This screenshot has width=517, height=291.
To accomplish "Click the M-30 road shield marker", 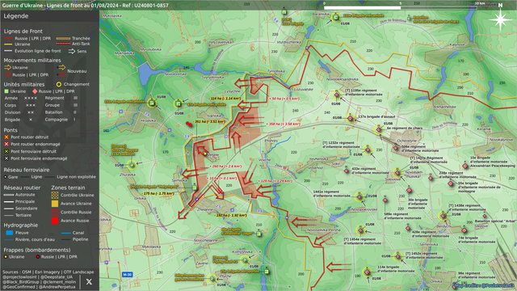I will coord(127,275).
